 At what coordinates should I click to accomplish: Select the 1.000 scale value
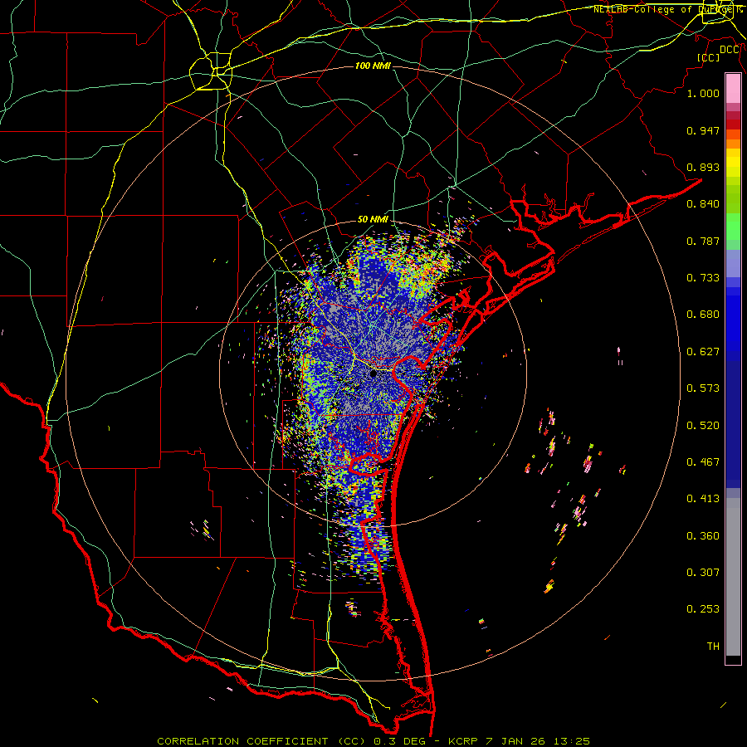coord(703,93)
